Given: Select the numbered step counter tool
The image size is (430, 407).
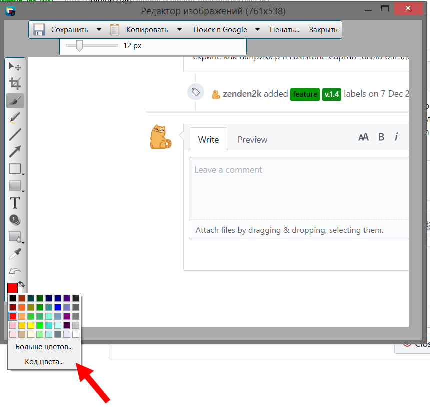Looking at the screenshot, I should (15, 220).
